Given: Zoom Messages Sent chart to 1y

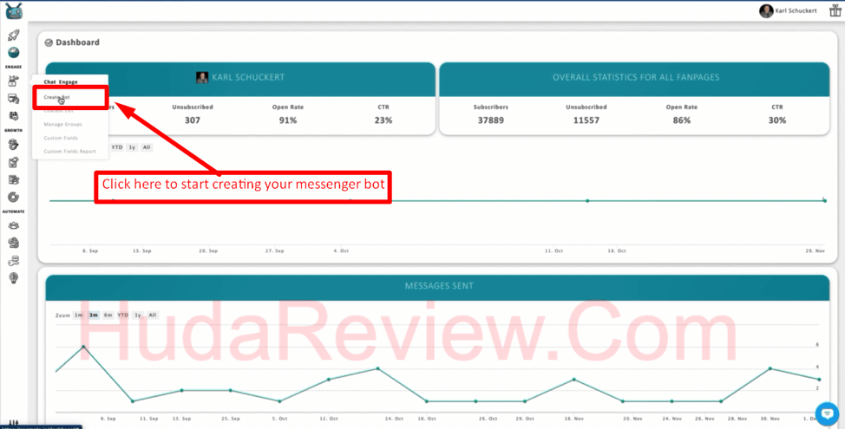Looking at the screenshot, I should coord(138,315).
